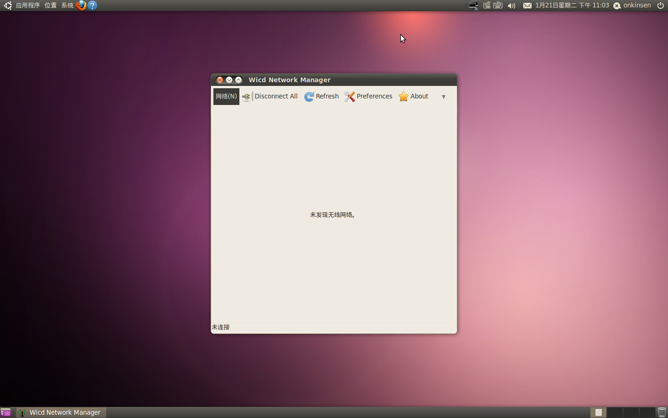This screenshot has width=668, height=418.
Task: Click the 未连接 status bar text
Action: click(x=221, y=327)
